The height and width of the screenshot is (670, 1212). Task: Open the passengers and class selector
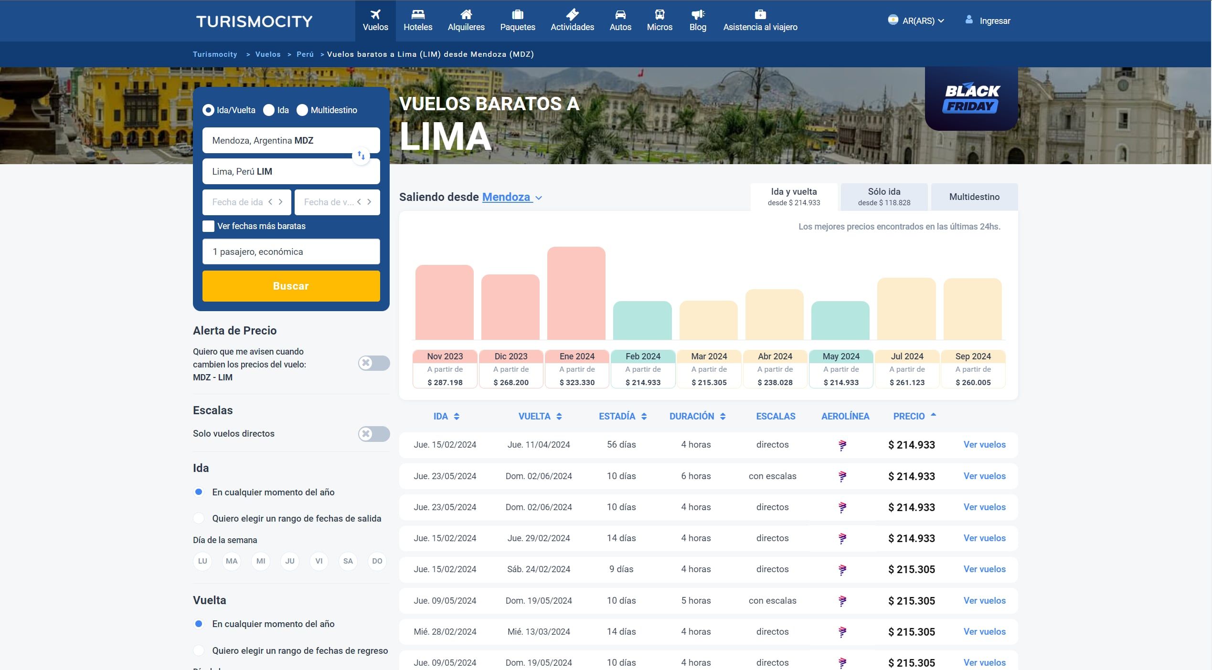tap(291, 251)
